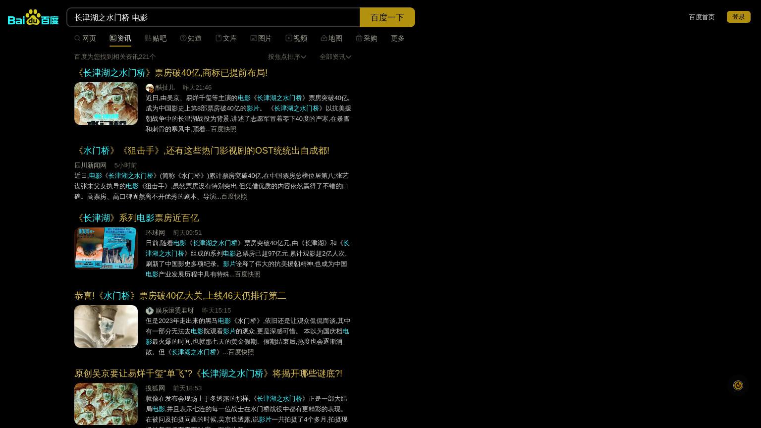
Task: Click the 贴吧 tab icon
Action: [x=148, y=38]
